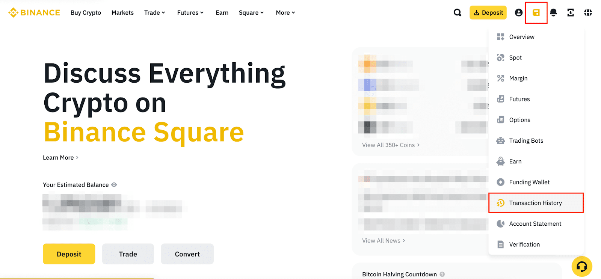Screen dimensions: 601x279
Task: Click the Verification document icon
Action: click(500, 244)
